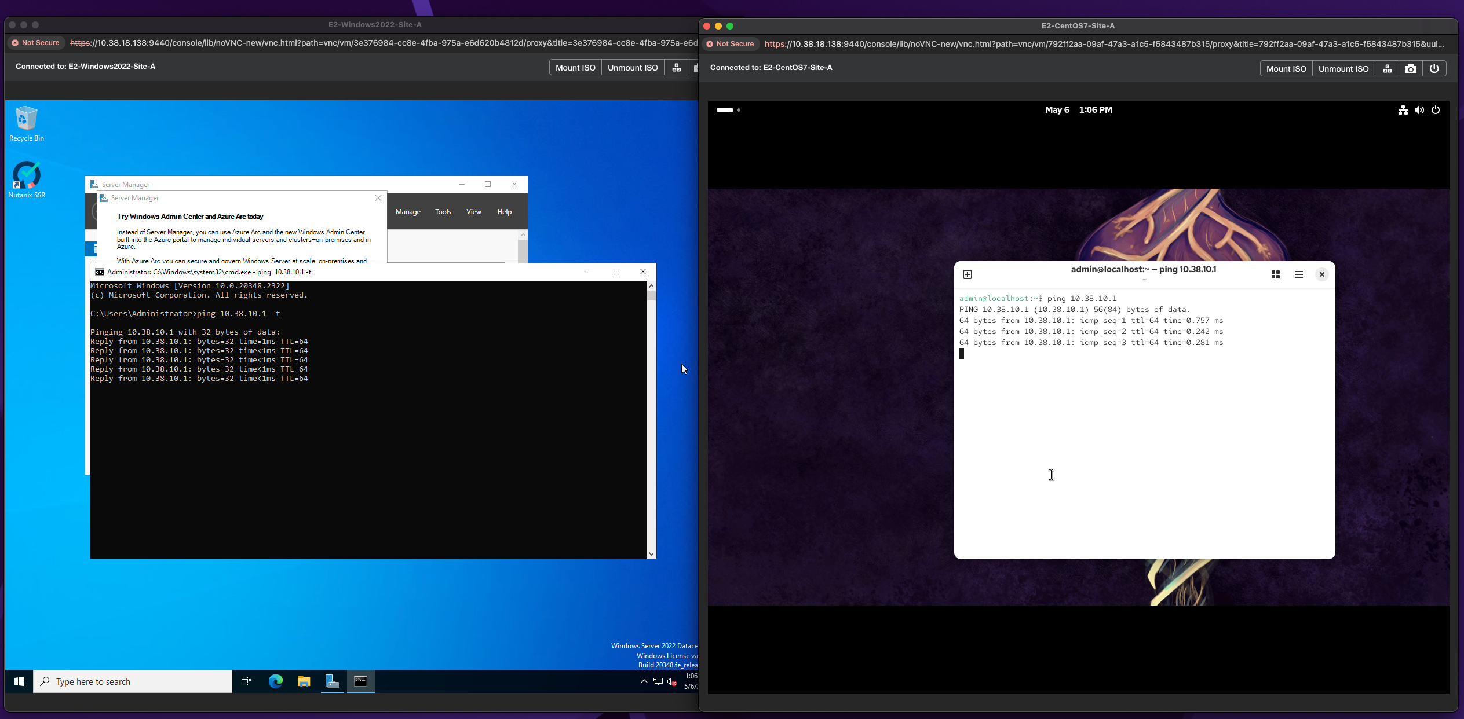Click Unmount ISO in Windows2022 console
Viewport: 1464px width, 719px height.
[633, 68]
